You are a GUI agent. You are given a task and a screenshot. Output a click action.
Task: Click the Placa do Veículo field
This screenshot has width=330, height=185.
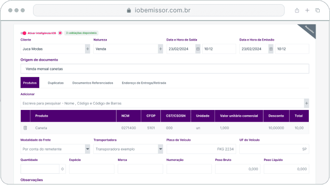tap(201, 149)
